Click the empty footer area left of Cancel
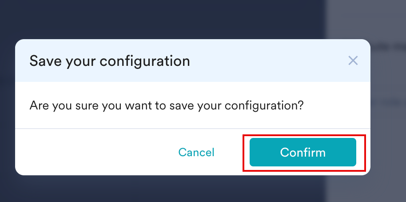This screenshot has width=406, height=202. click(89, 153)
